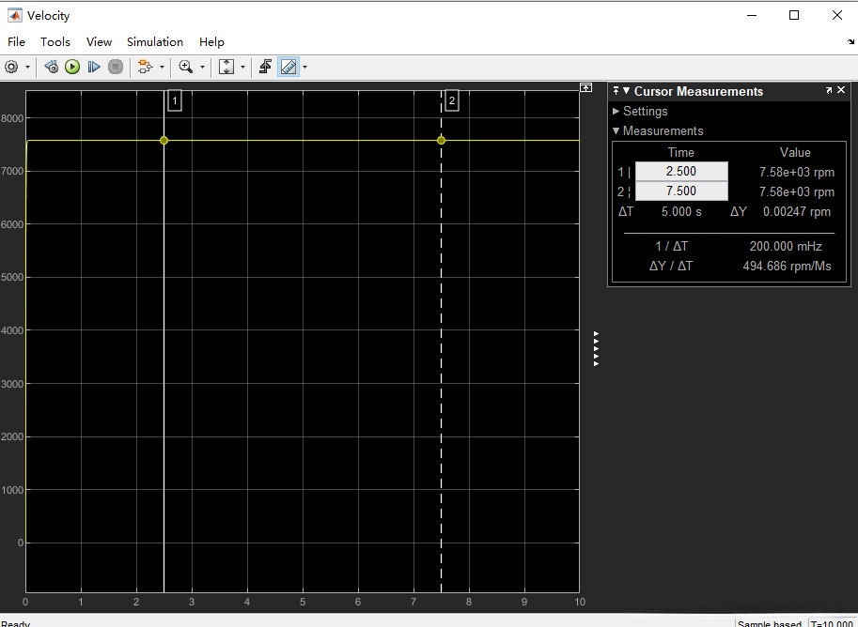The width and height of the screenshot is (858, 627).
Task: Click the Step Back simulation icon
Action: (x=52, y=67)
